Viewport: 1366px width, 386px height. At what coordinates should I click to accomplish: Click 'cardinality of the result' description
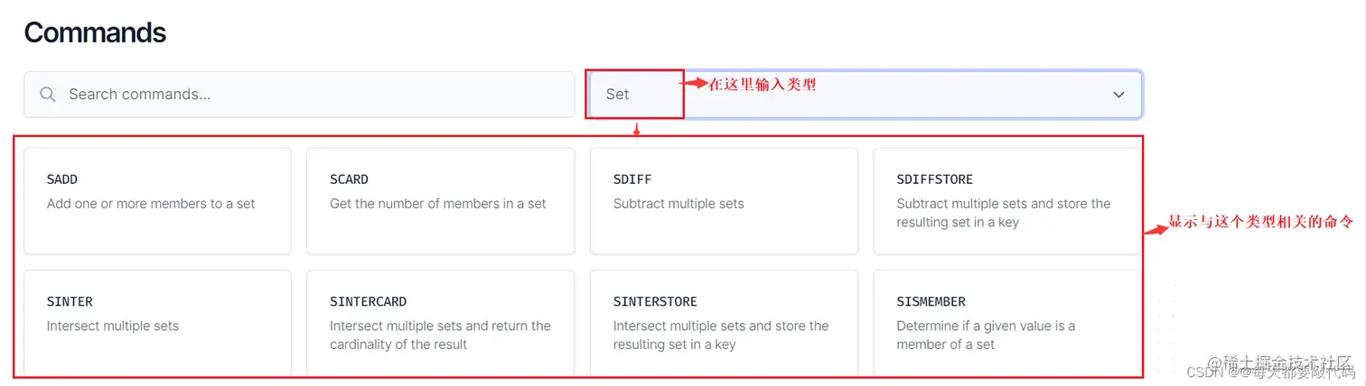(398, 345)
